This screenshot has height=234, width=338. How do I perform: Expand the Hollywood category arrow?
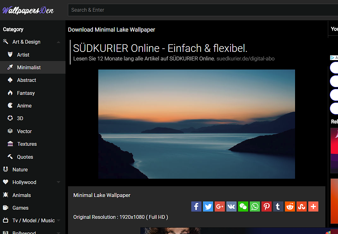click(x=58, y=182)
